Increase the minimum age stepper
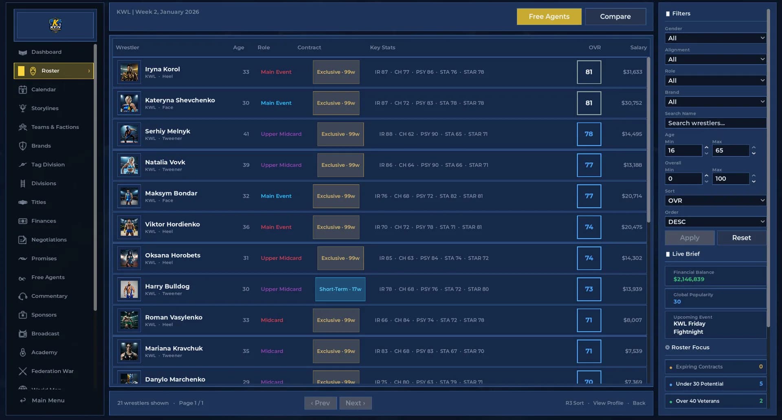Image resolution: width=782 pixels, height=420 pixels. coord(706,148)
